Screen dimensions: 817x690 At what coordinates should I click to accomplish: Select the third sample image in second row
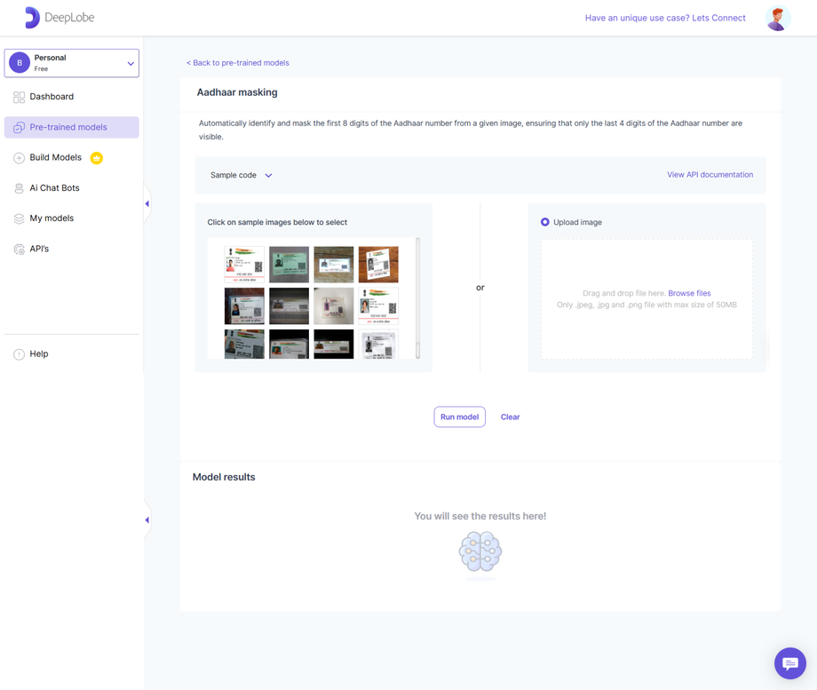334,305
